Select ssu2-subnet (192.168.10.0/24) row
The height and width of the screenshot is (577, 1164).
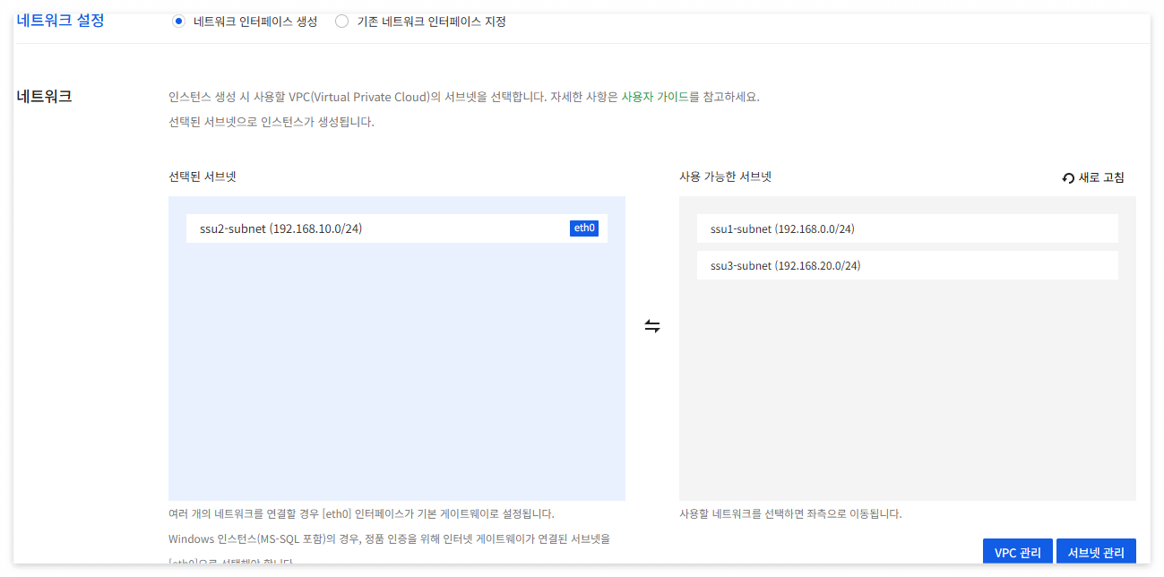[x=397, y=228]
